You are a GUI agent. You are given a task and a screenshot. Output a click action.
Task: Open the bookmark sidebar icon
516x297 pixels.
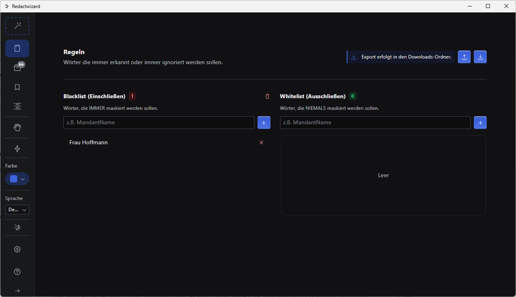click(x=17, y=87)
